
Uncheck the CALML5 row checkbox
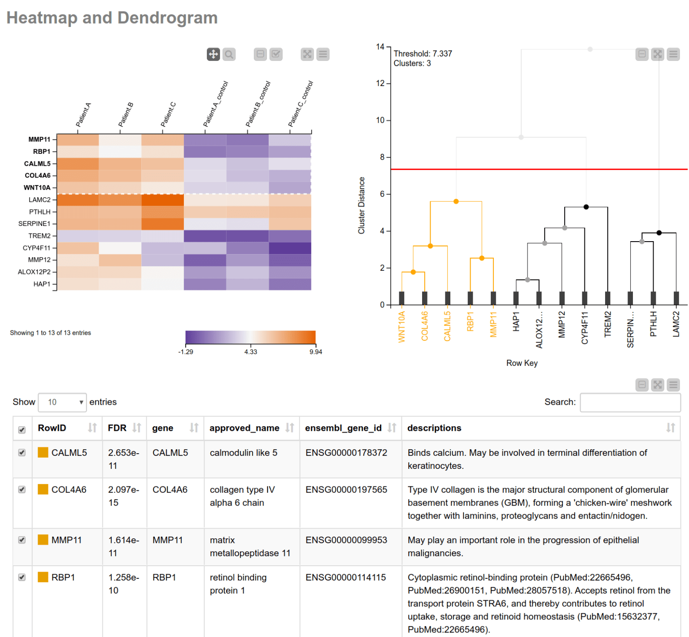coord(22,453)
